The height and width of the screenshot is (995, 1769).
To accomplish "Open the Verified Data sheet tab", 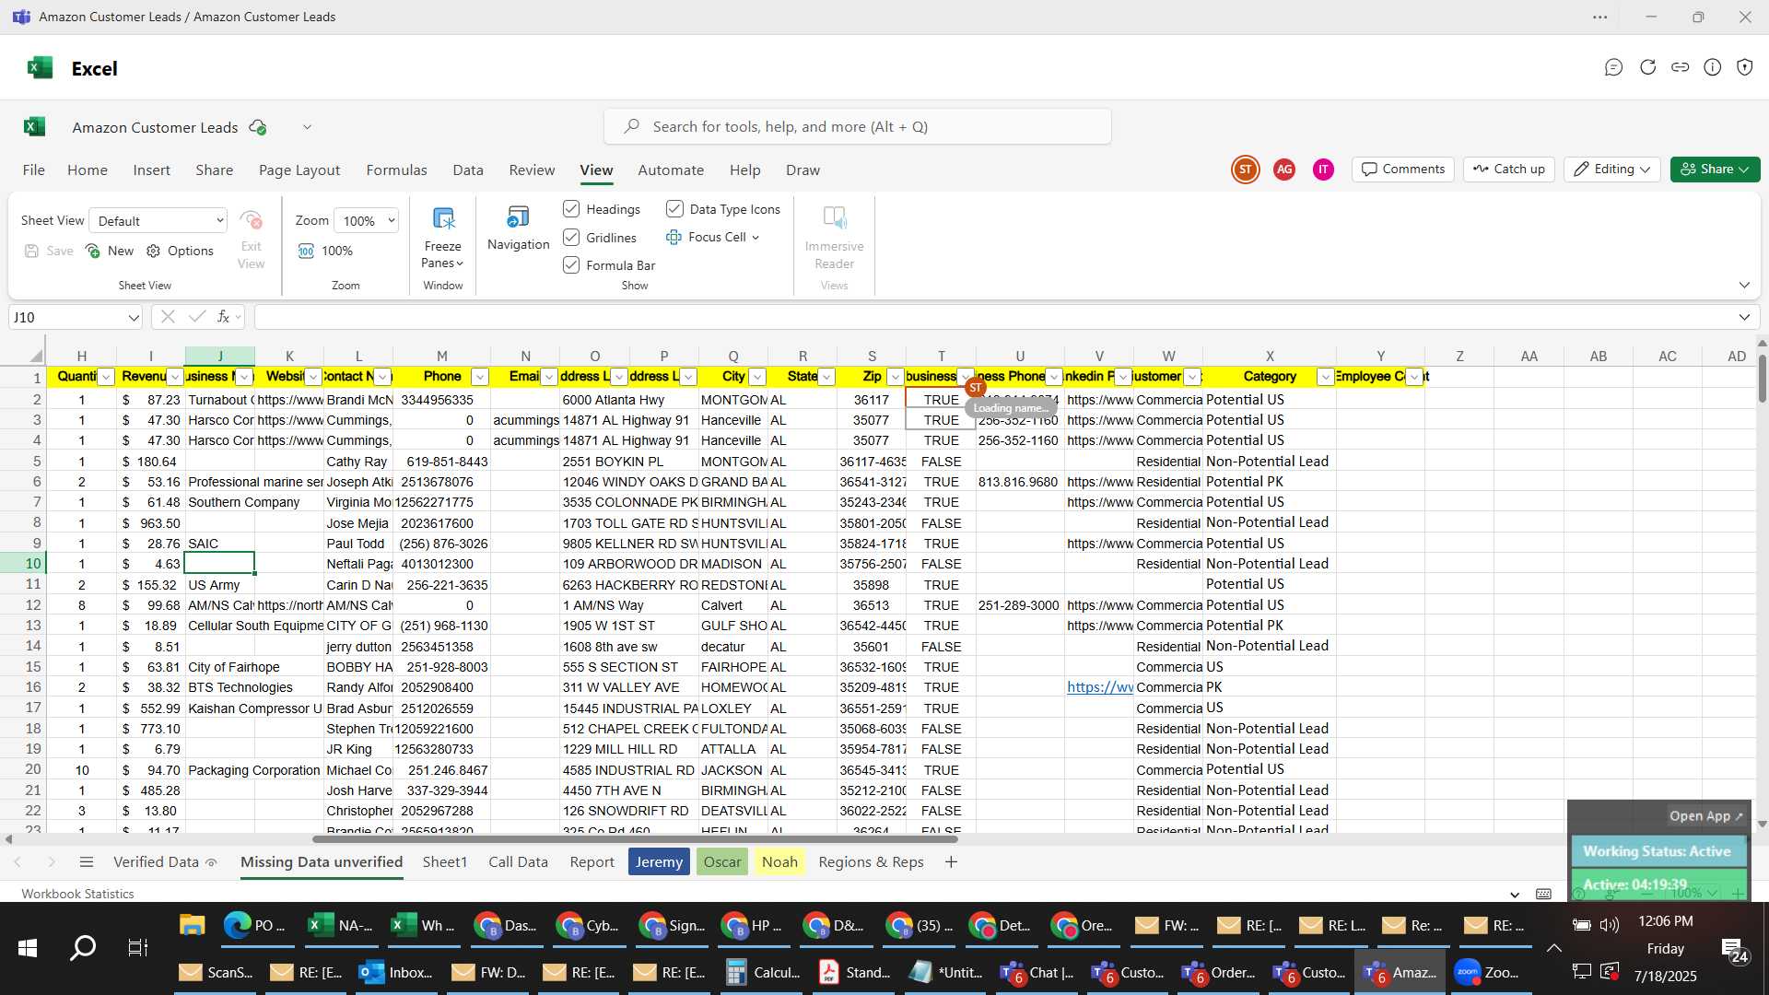I will (x=165, y=862).
